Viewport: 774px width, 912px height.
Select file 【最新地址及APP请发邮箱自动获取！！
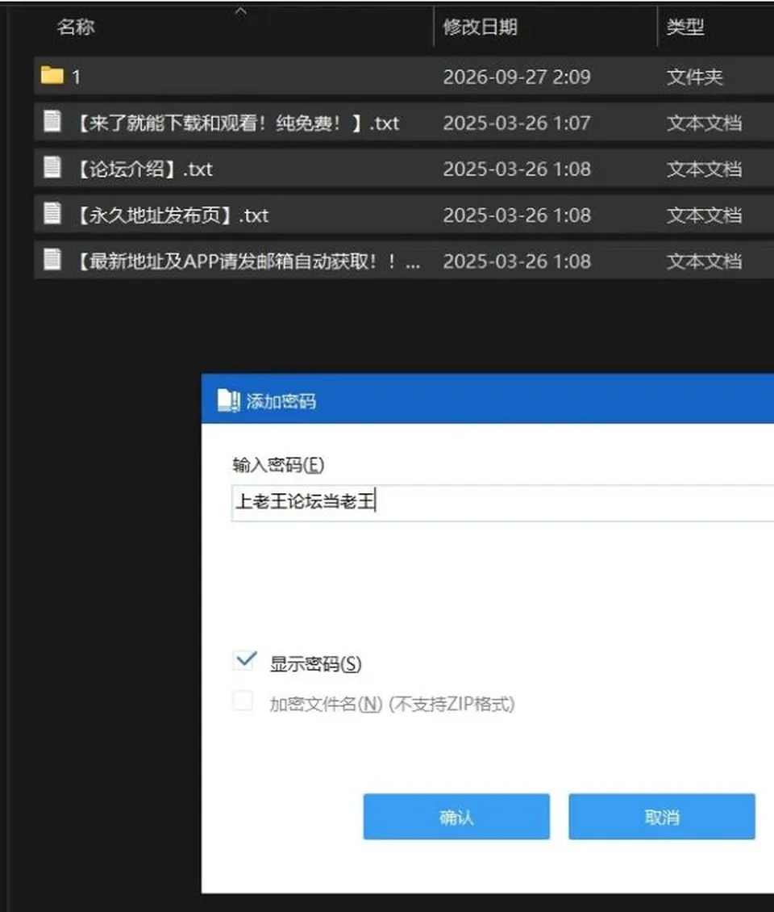tap(248, 261)
